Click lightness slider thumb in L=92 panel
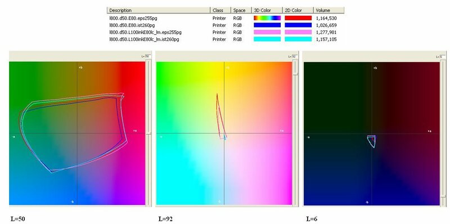Screen dimensions: 450x224 coord(295,74)
